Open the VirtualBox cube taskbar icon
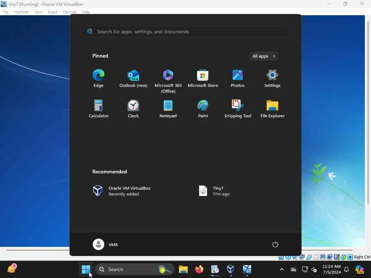The height and width of the screenshot is (278, 371). click(230, 269)
